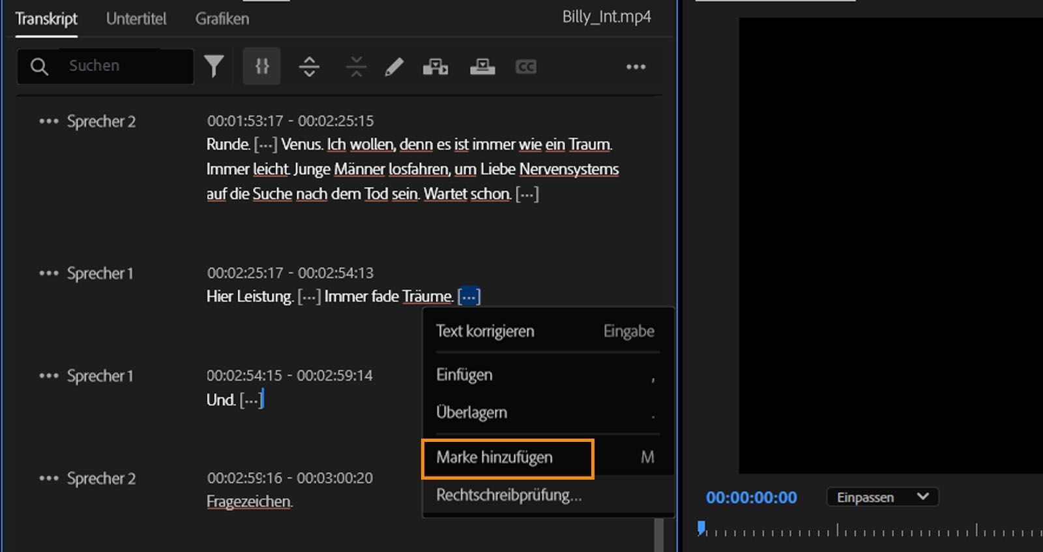Screen dimensions: 1043x552
Task: Choose Überlagern in the context menu
Action: point(548,413)
